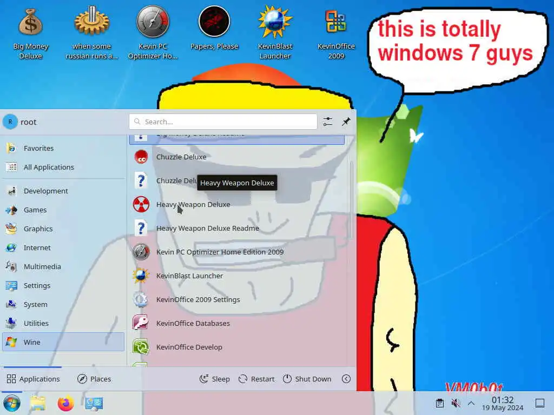Open Internet category
This screenshot has width=554, height=415.
tap(64, 247)
